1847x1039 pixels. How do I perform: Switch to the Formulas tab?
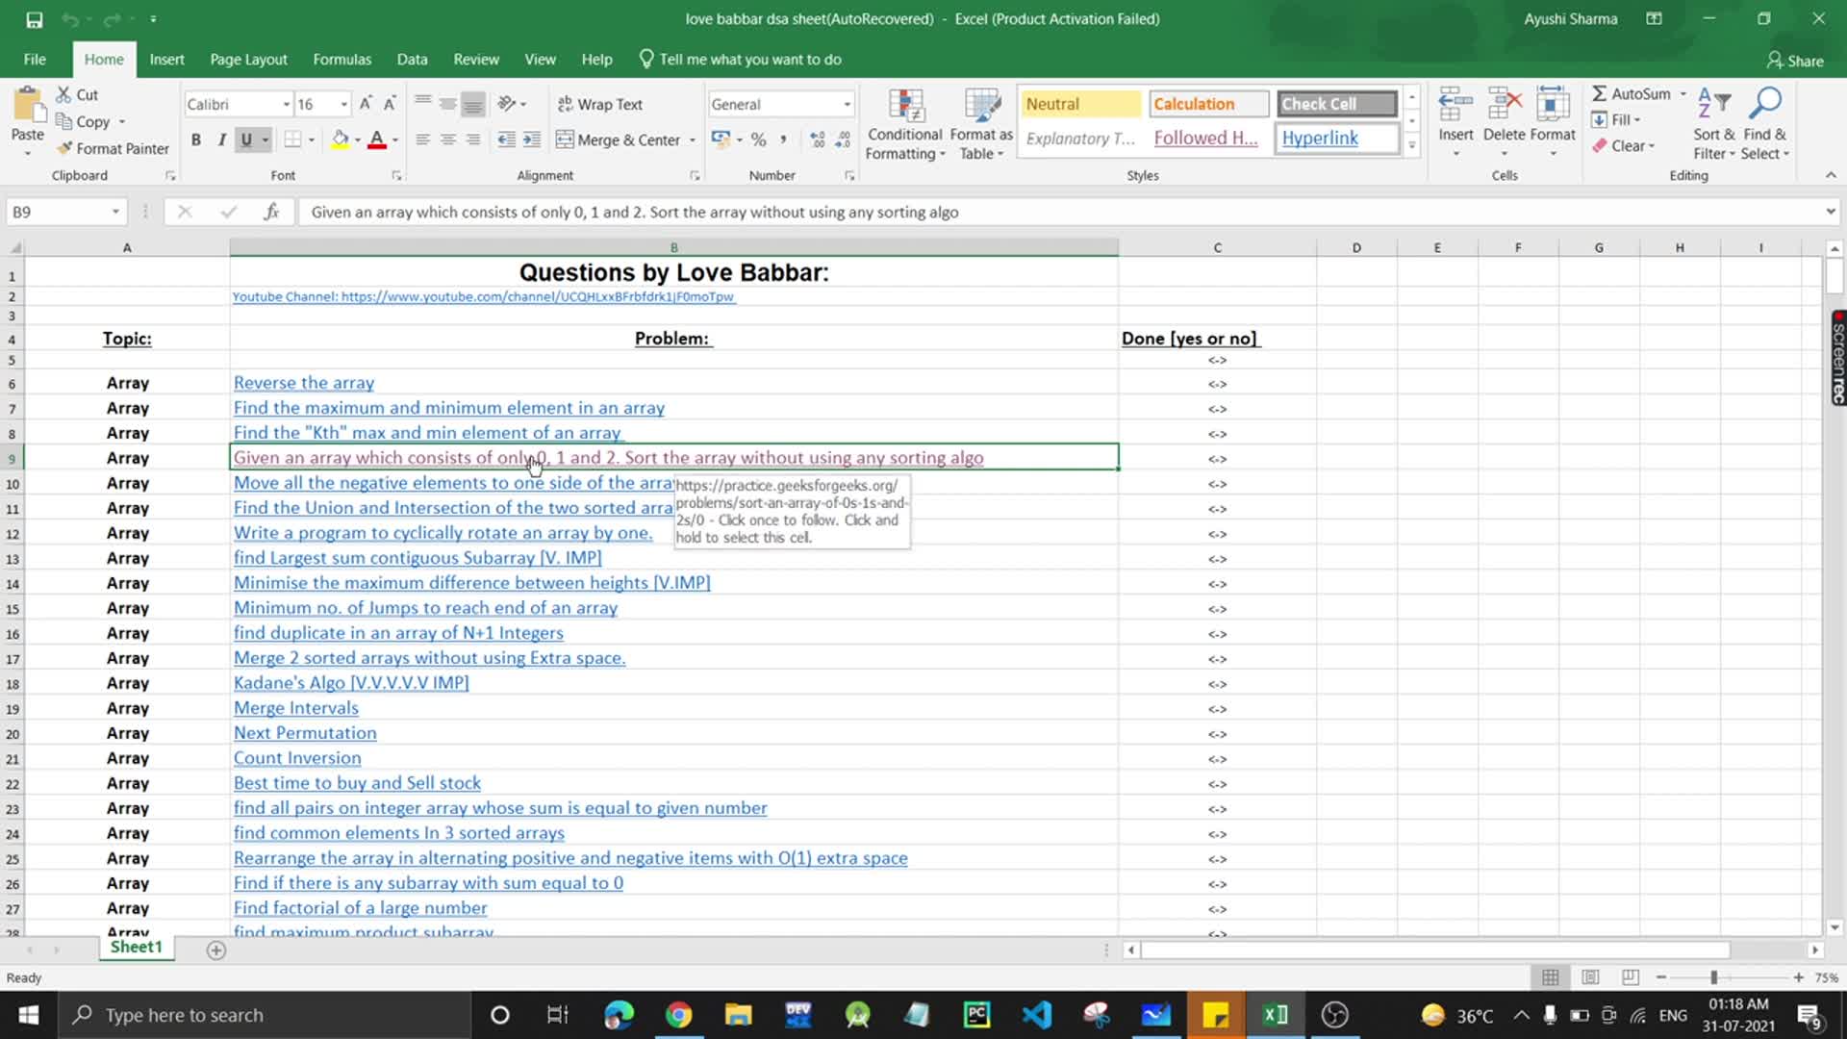click(342, 60)
